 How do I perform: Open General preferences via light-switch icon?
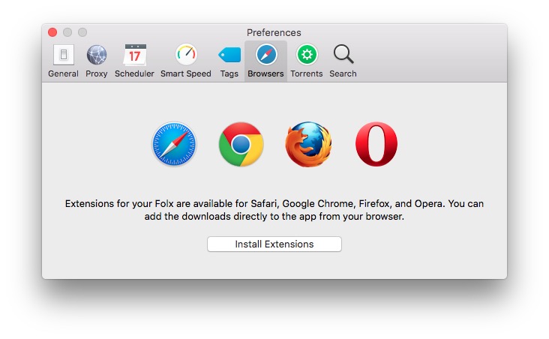pyautogui.click(x=63, y=55)
